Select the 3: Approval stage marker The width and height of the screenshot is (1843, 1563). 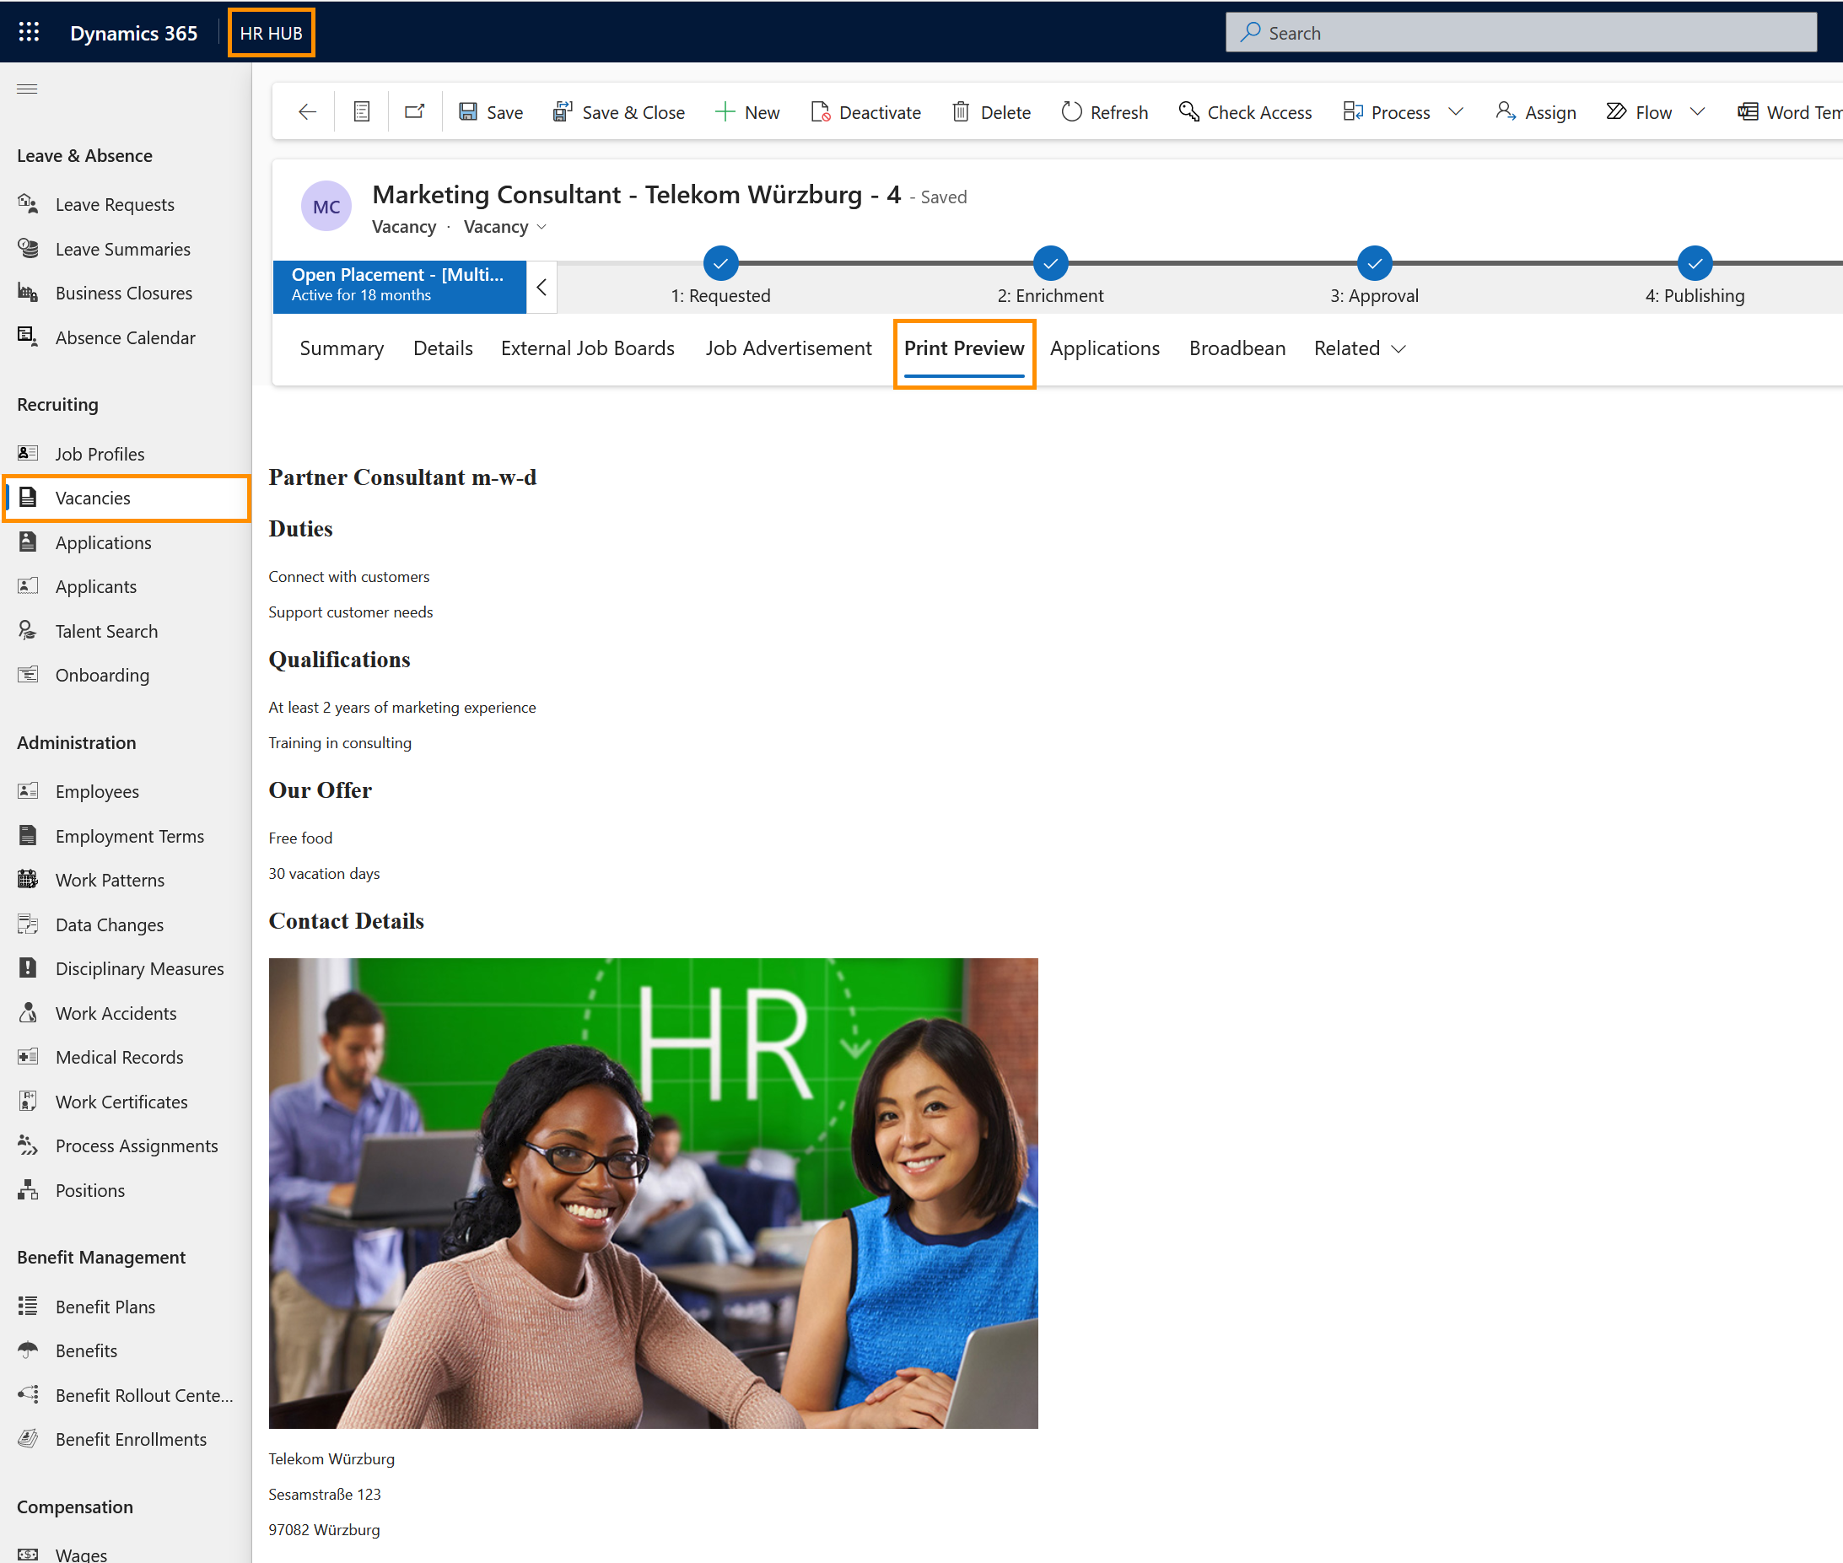pyautogui.click(x=1373, y=263)
